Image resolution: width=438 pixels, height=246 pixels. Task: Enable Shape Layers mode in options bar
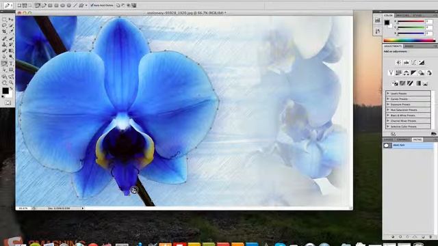(19, 5)
